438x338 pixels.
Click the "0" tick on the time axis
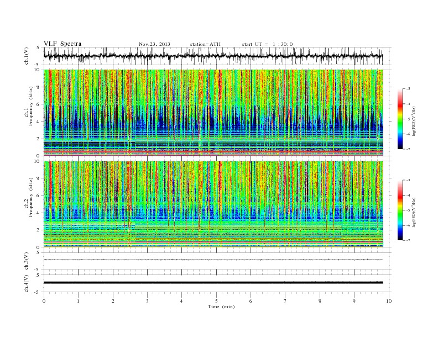pyautogui.click(x=44, y=301)
